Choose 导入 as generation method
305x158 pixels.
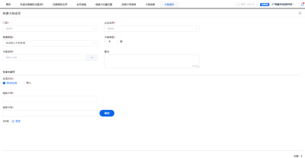24,83
